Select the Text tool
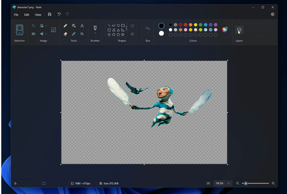The image size is (287, 194). point(82,26)
